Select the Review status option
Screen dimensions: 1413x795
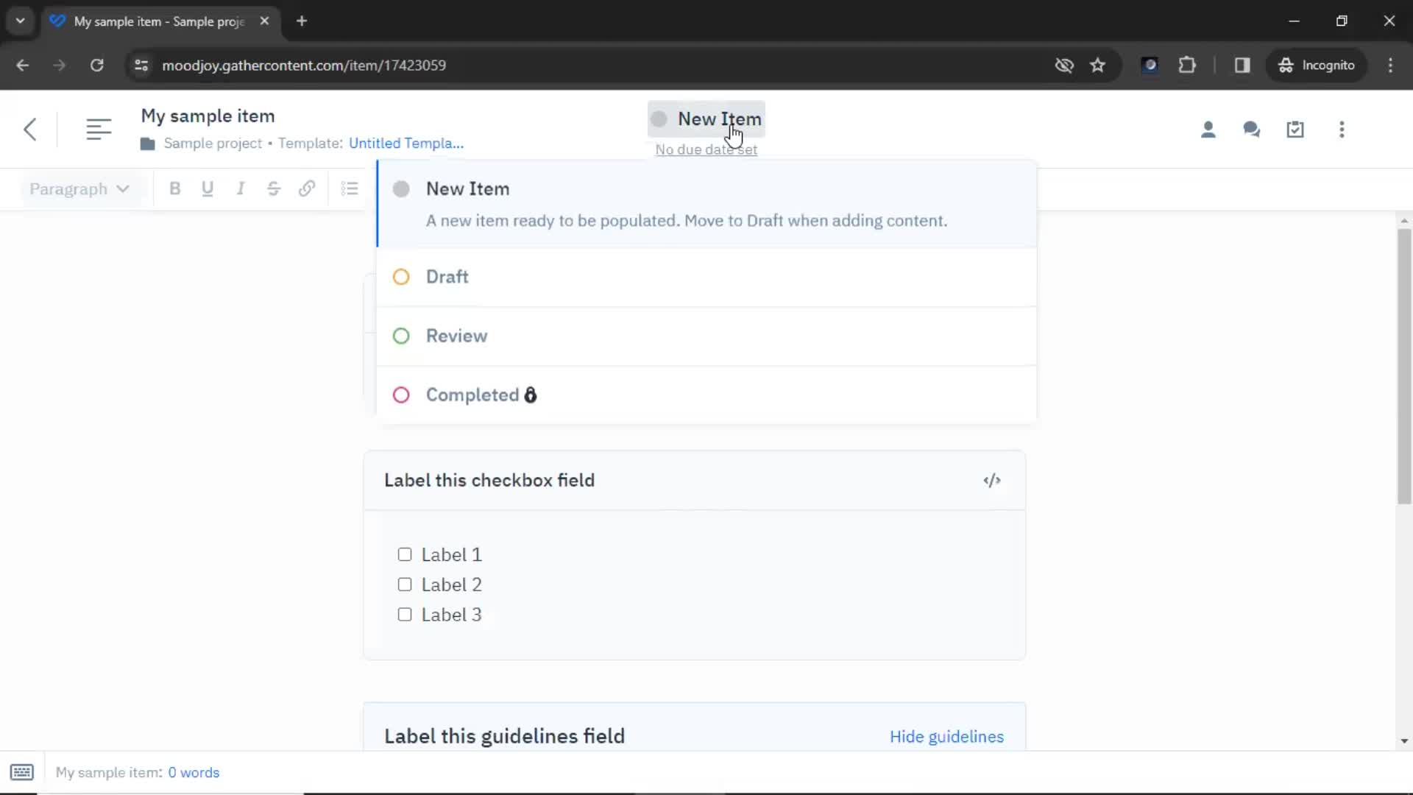tap(456, 336)
